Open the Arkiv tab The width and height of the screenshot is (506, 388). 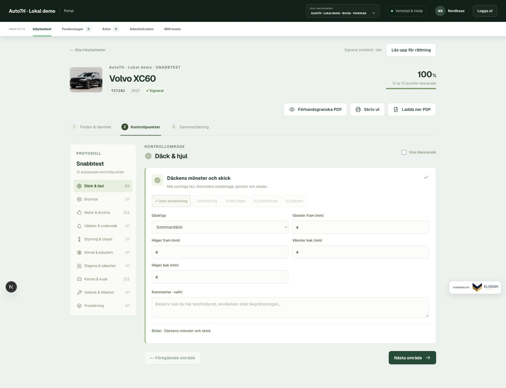(x=110, y=29)
